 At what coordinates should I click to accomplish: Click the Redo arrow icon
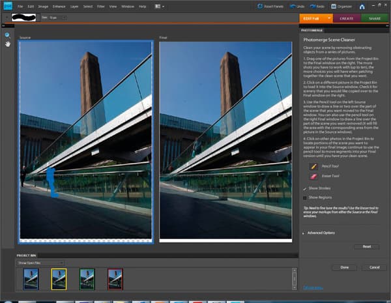pyautogui.click(x=313, y=7)
